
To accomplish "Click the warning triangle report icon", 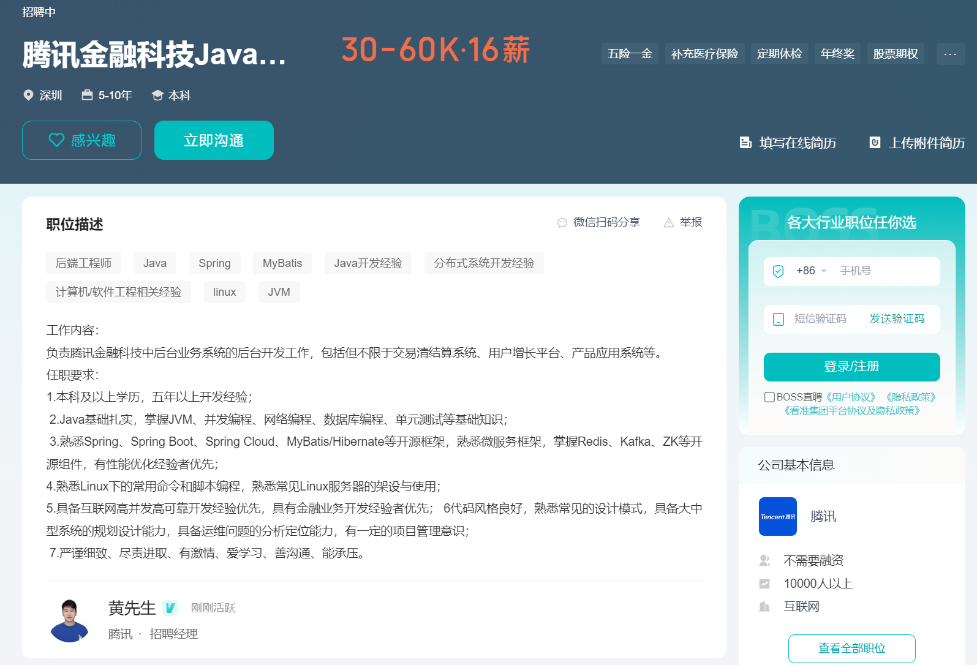I will [669, 223].
